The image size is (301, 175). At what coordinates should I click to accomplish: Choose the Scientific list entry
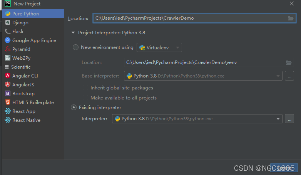point(33,67)
